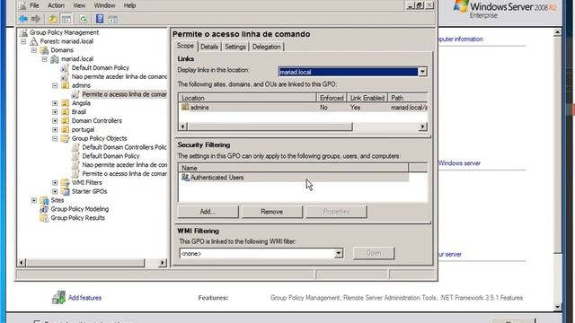Click the Group Policy Management root icon

23,32
